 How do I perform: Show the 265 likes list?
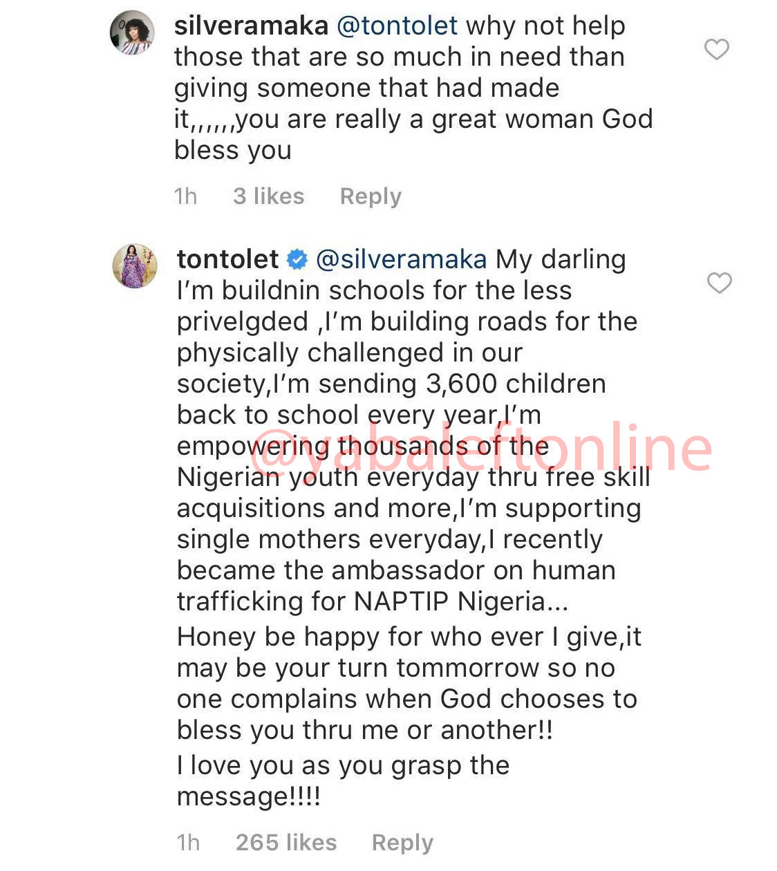(286, 843)
